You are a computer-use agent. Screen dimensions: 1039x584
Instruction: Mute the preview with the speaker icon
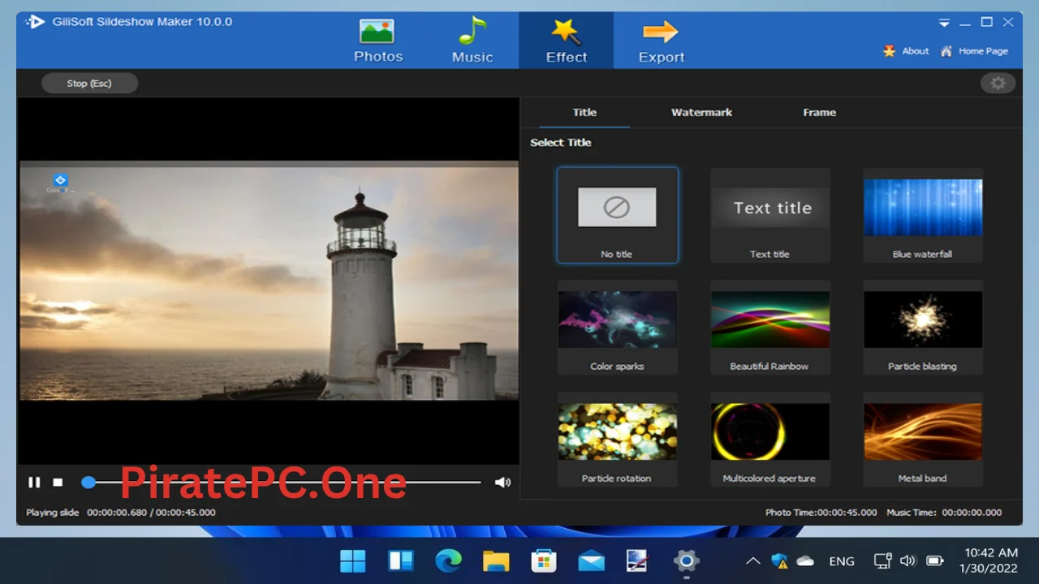(502, 482)
